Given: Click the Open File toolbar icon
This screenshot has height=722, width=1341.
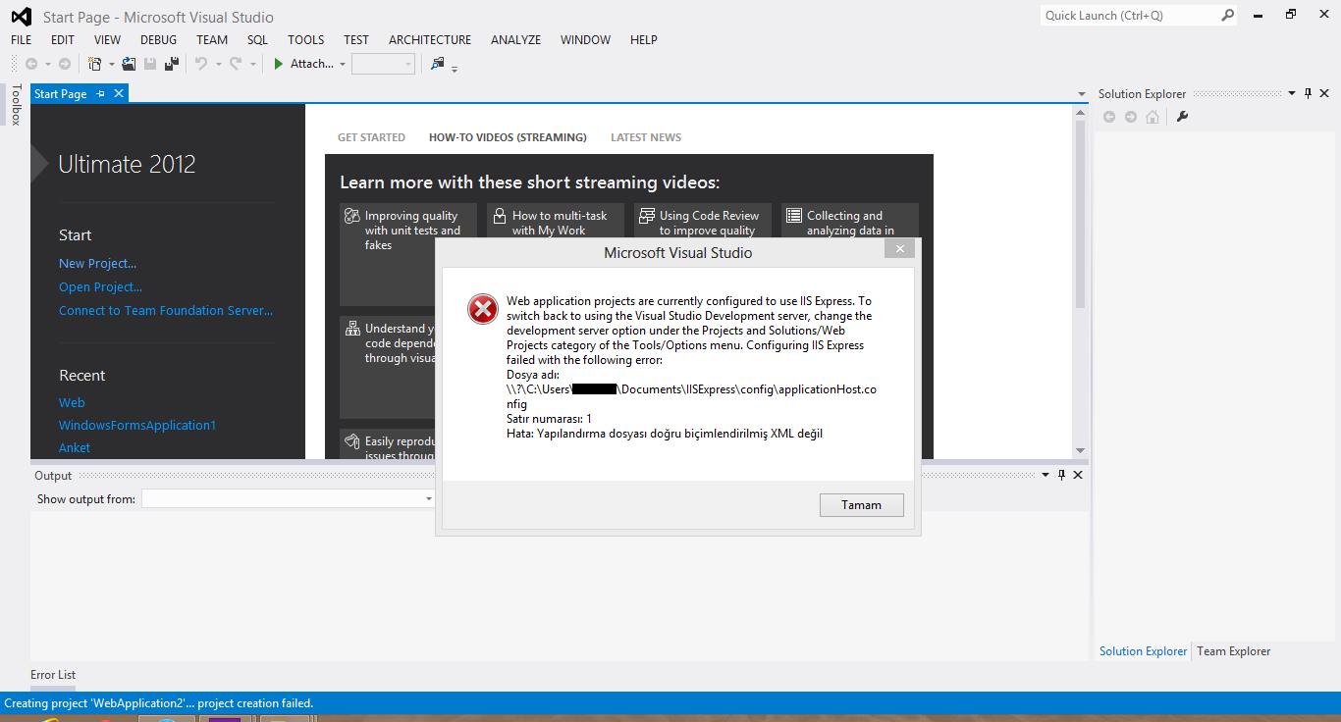Looking at the screenshot, I should click(129, 64).
